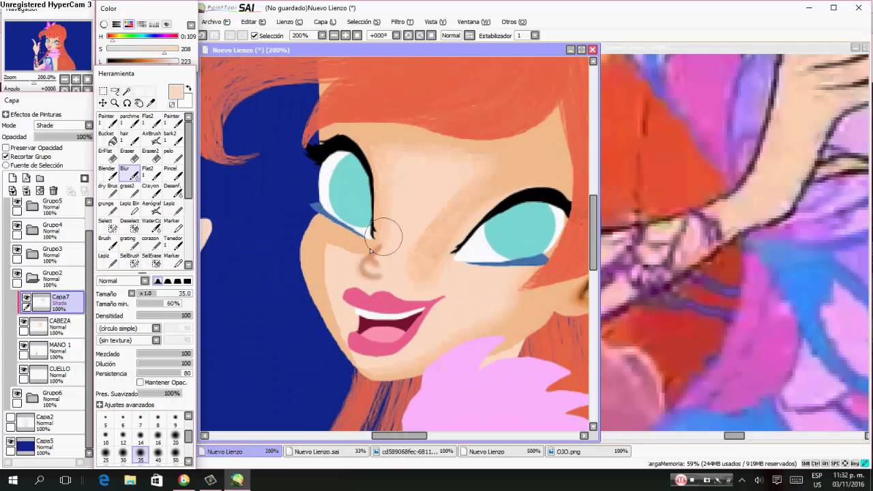
Task: Open the (círculo simple) brush shape dropdown
Action: (x=130, y=329)
